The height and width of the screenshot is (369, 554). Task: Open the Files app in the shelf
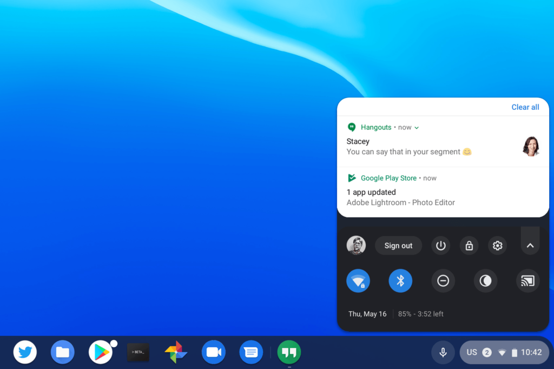[x=63, y=352]
